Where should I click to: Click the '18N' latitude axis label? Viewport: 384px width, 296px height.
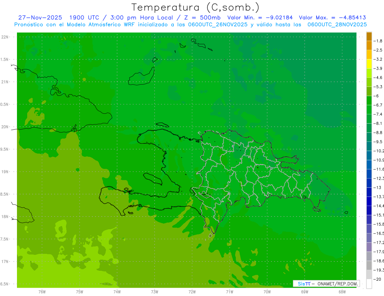tap(5, 217)
